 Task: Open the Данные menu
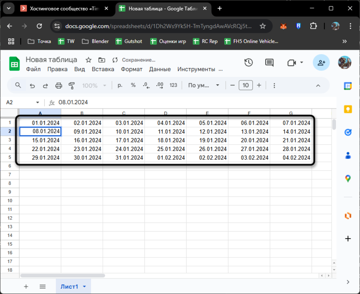pos(160,69)
